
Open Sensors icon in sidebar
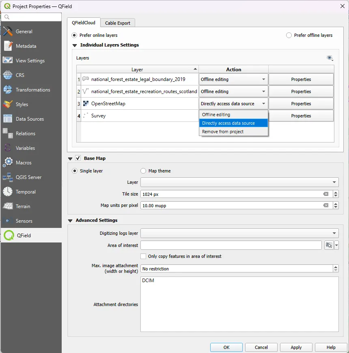[x=8, y=221]
